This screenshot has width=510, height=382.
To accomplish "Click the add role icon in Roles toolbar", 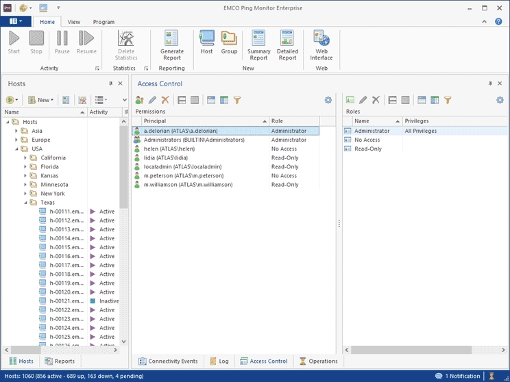I will point(350,100).
